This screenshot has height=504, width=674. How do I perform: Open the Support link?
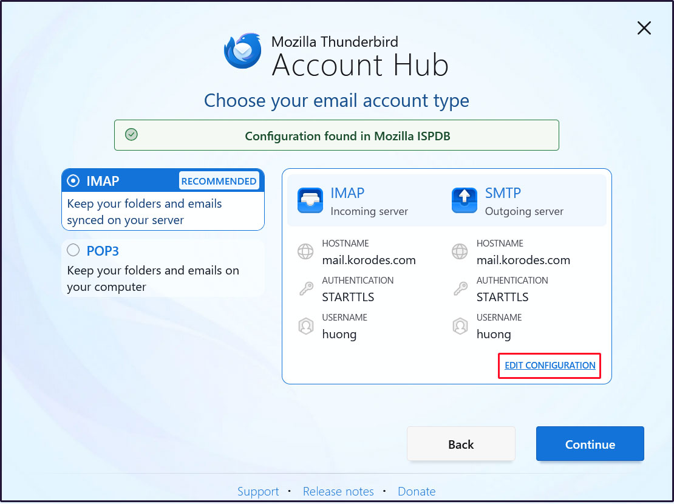[258, 491]
